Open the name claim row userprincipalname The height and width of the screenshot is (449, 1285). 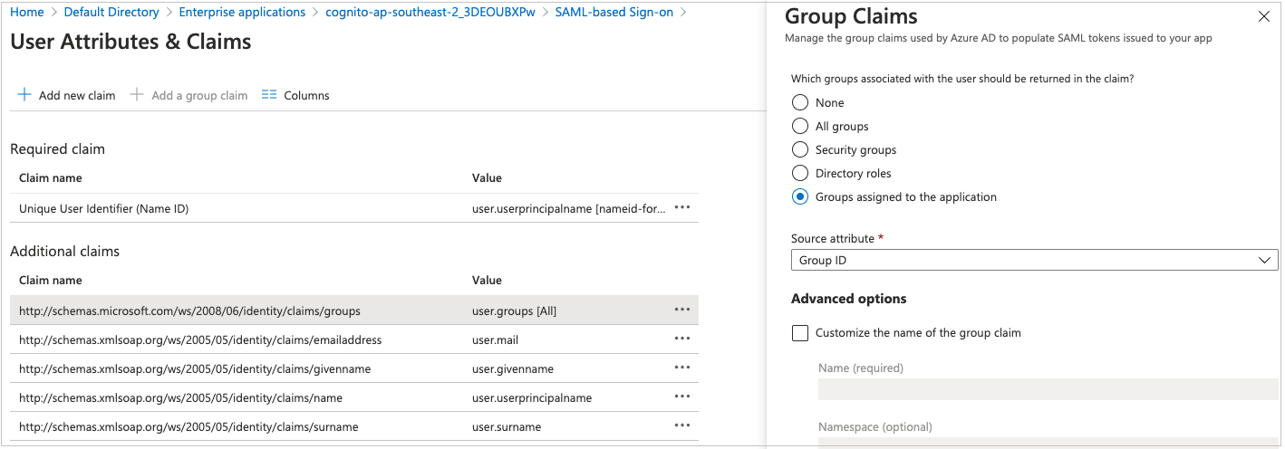tap(532, 398)
